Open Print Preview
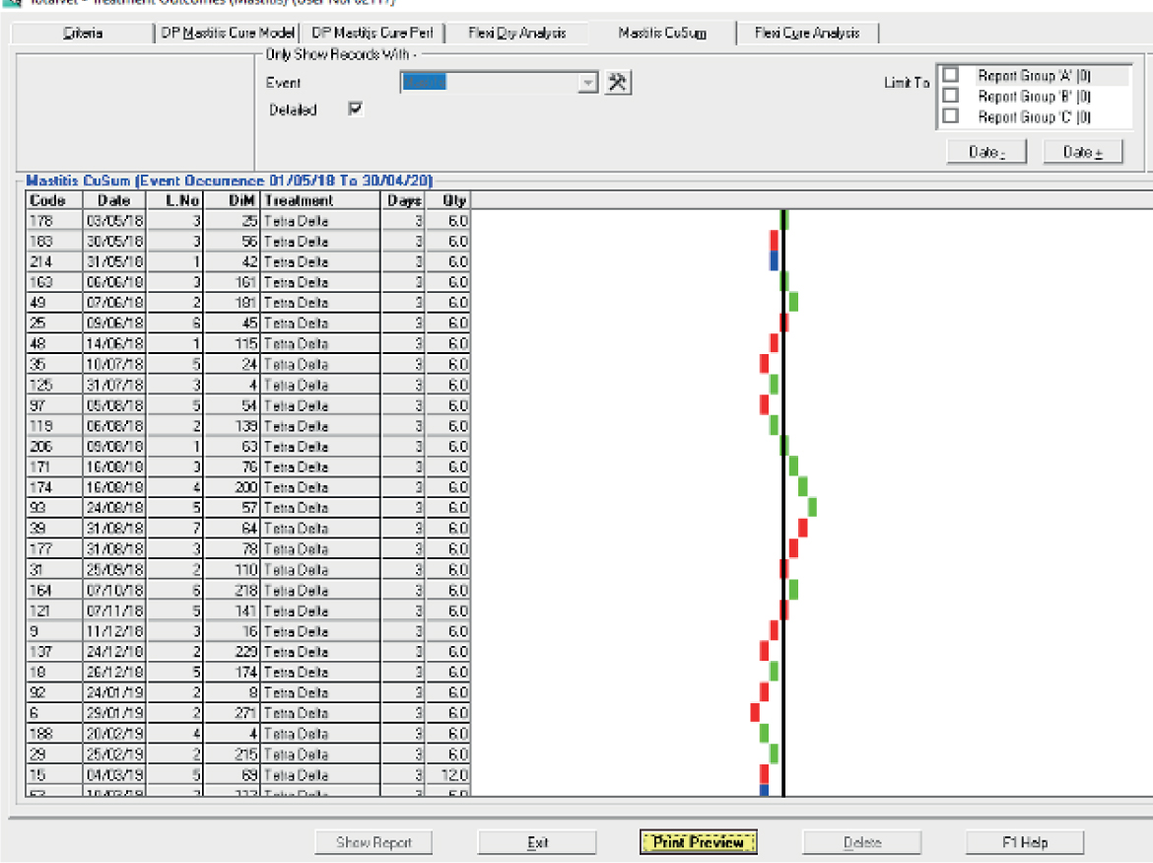 (x=699, y=842)
